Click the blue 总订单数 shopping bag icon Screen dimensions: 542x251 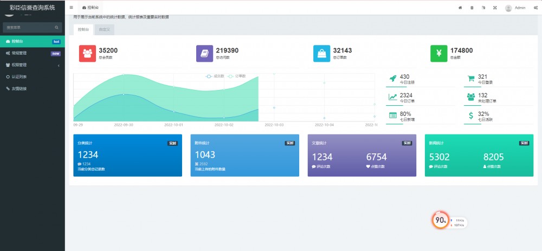tap(321, 53)
